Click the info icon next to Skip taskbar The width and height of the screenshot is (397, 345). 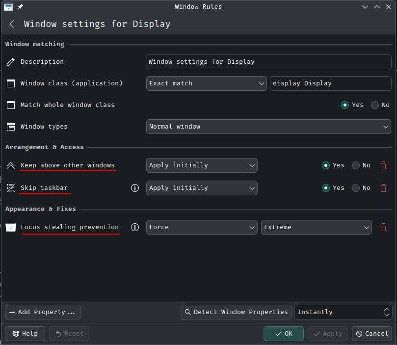135,188
